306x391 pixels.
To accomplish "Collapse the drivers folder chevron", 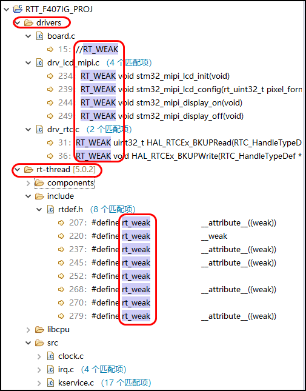I will [17, 22].
